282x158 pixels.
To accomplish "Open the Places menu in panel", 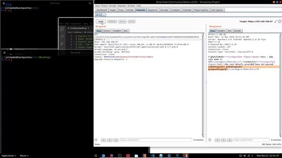I will (24, 156).
